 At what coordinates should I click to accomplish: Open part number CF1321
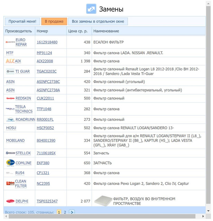43,173
